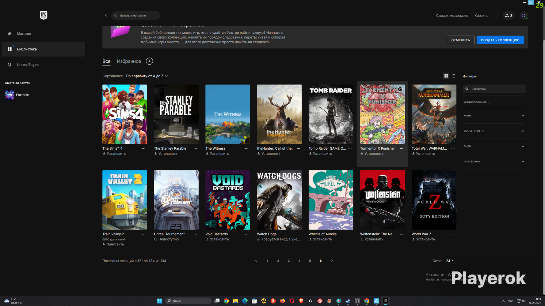
Task: Click the Windows taskbar Поиск search box
Action: point(188,301)
